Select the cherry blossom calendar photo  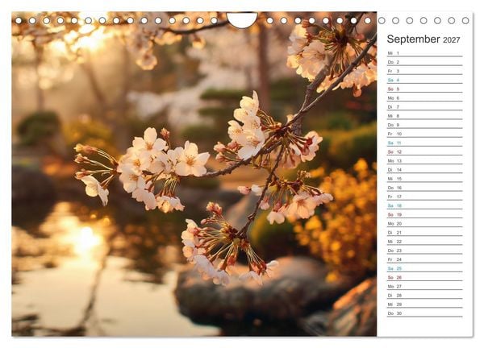click(194, 174)
